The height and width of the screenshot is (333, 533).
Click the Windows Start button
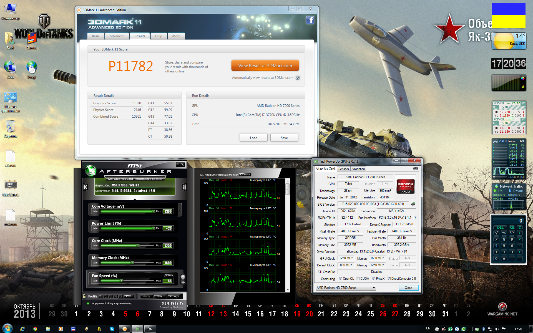[x=7, y=329]
